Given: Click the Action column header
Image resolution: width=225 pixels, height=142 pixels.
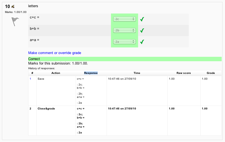Looking at the screenshot, I should point(56,73).
